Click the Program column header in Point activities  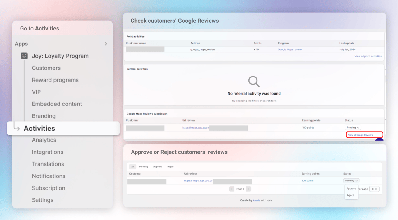click(283, 43)
